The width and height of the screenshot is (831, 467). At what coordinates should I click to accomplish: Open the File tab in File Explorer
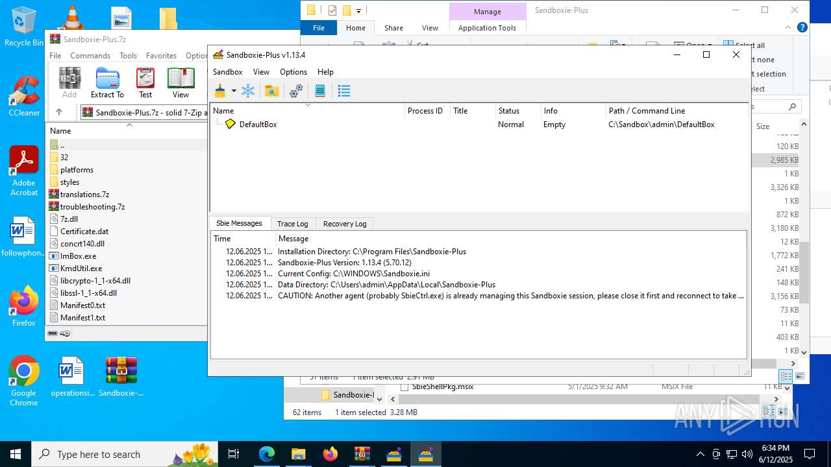tap(319, 28)
